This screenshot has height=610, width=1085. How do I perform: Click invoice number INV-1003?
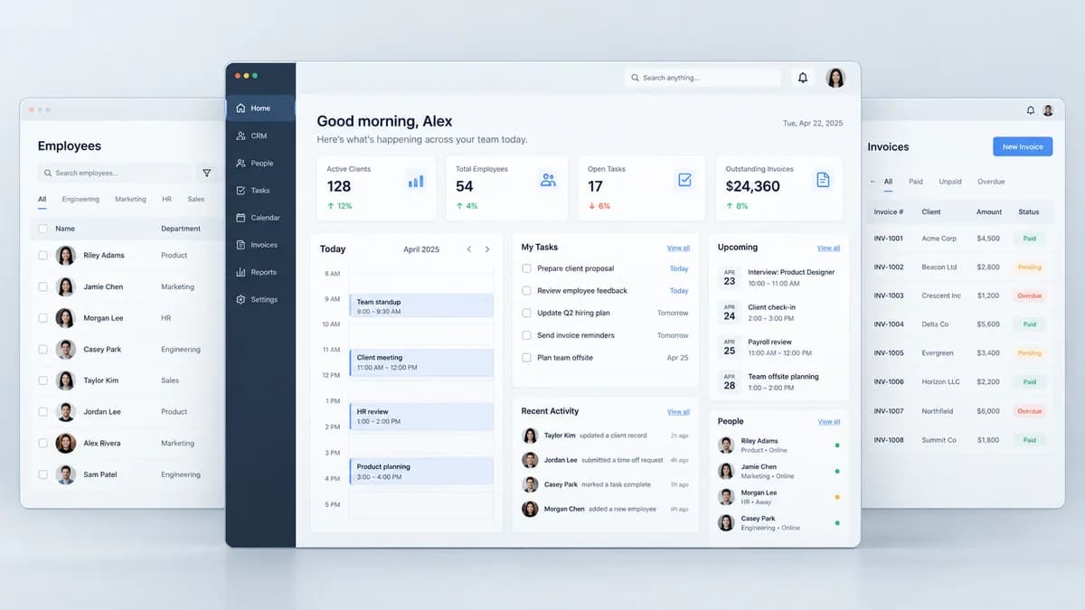click(889, 296)
